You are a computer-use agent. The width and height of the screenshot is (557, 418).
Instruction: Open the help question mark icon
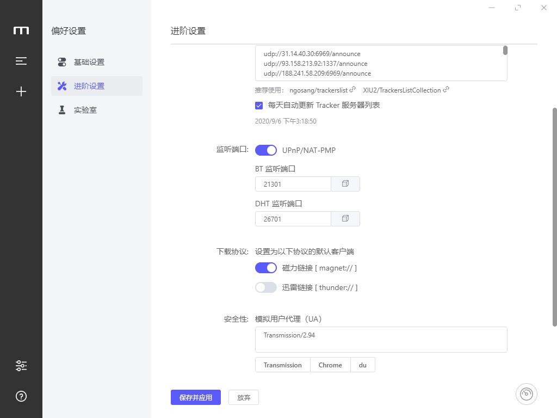pyautogui.click(x=21, y=396)
